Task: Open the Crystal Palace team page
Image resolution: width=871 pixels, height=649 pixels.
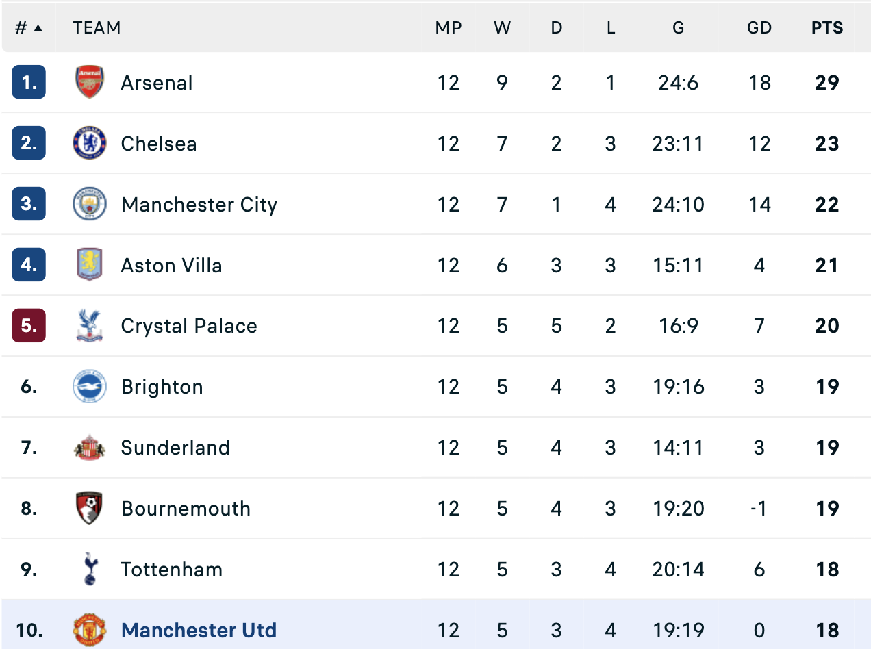Action: (189, 326)
